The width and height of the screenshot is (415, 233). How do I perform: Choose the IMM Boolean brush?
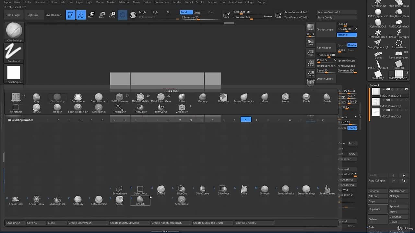[x=120, y=97]
